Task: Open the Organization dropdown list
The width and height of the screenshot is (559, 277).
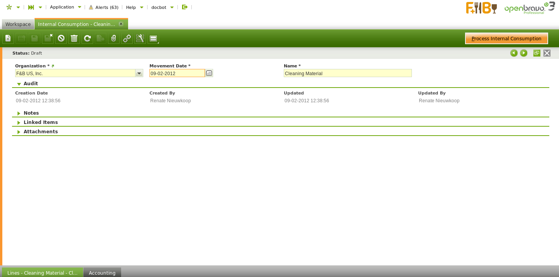Action: pos(139,73)
